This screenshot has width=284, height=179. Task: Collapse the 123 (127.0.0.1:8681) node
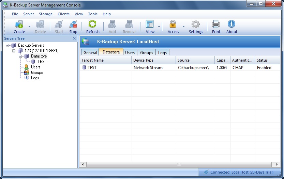coord(14,51)
